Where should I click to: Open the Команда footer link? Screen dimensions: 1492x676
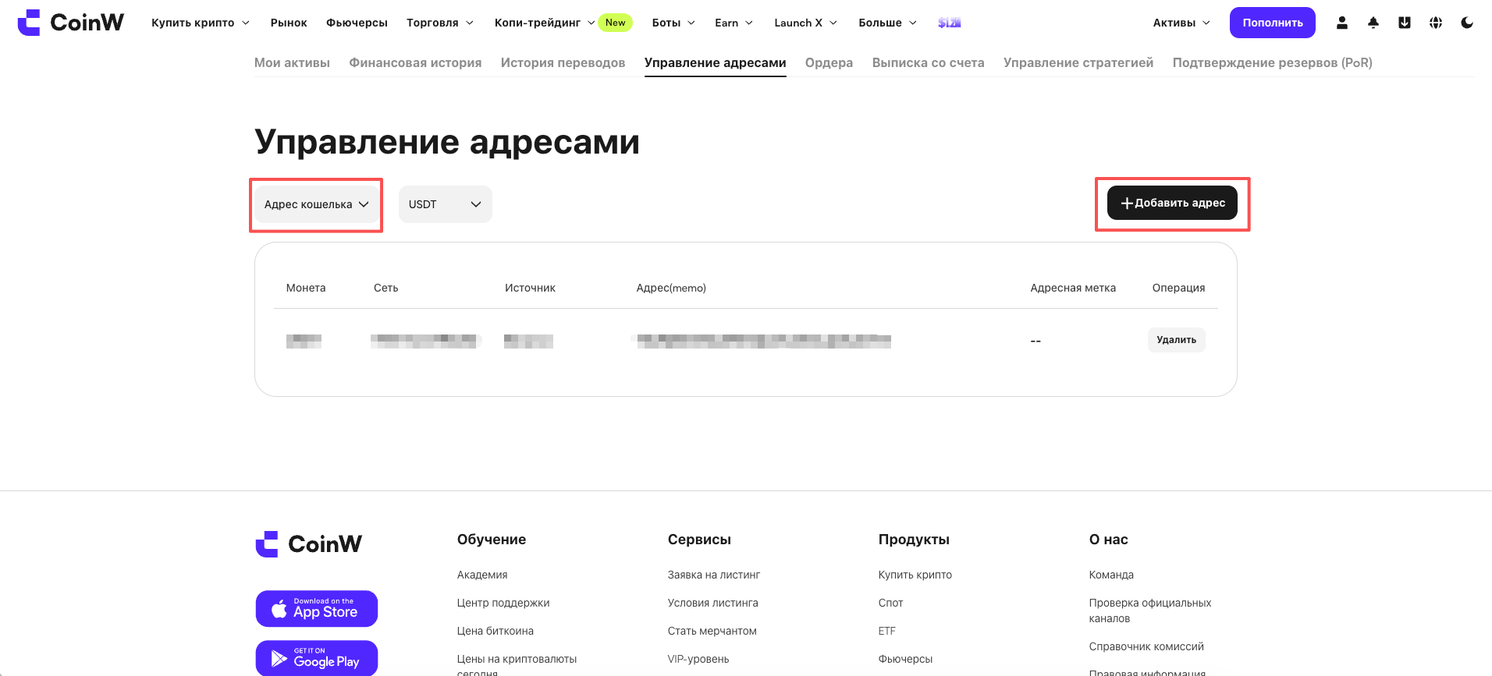click(1111, 575)
